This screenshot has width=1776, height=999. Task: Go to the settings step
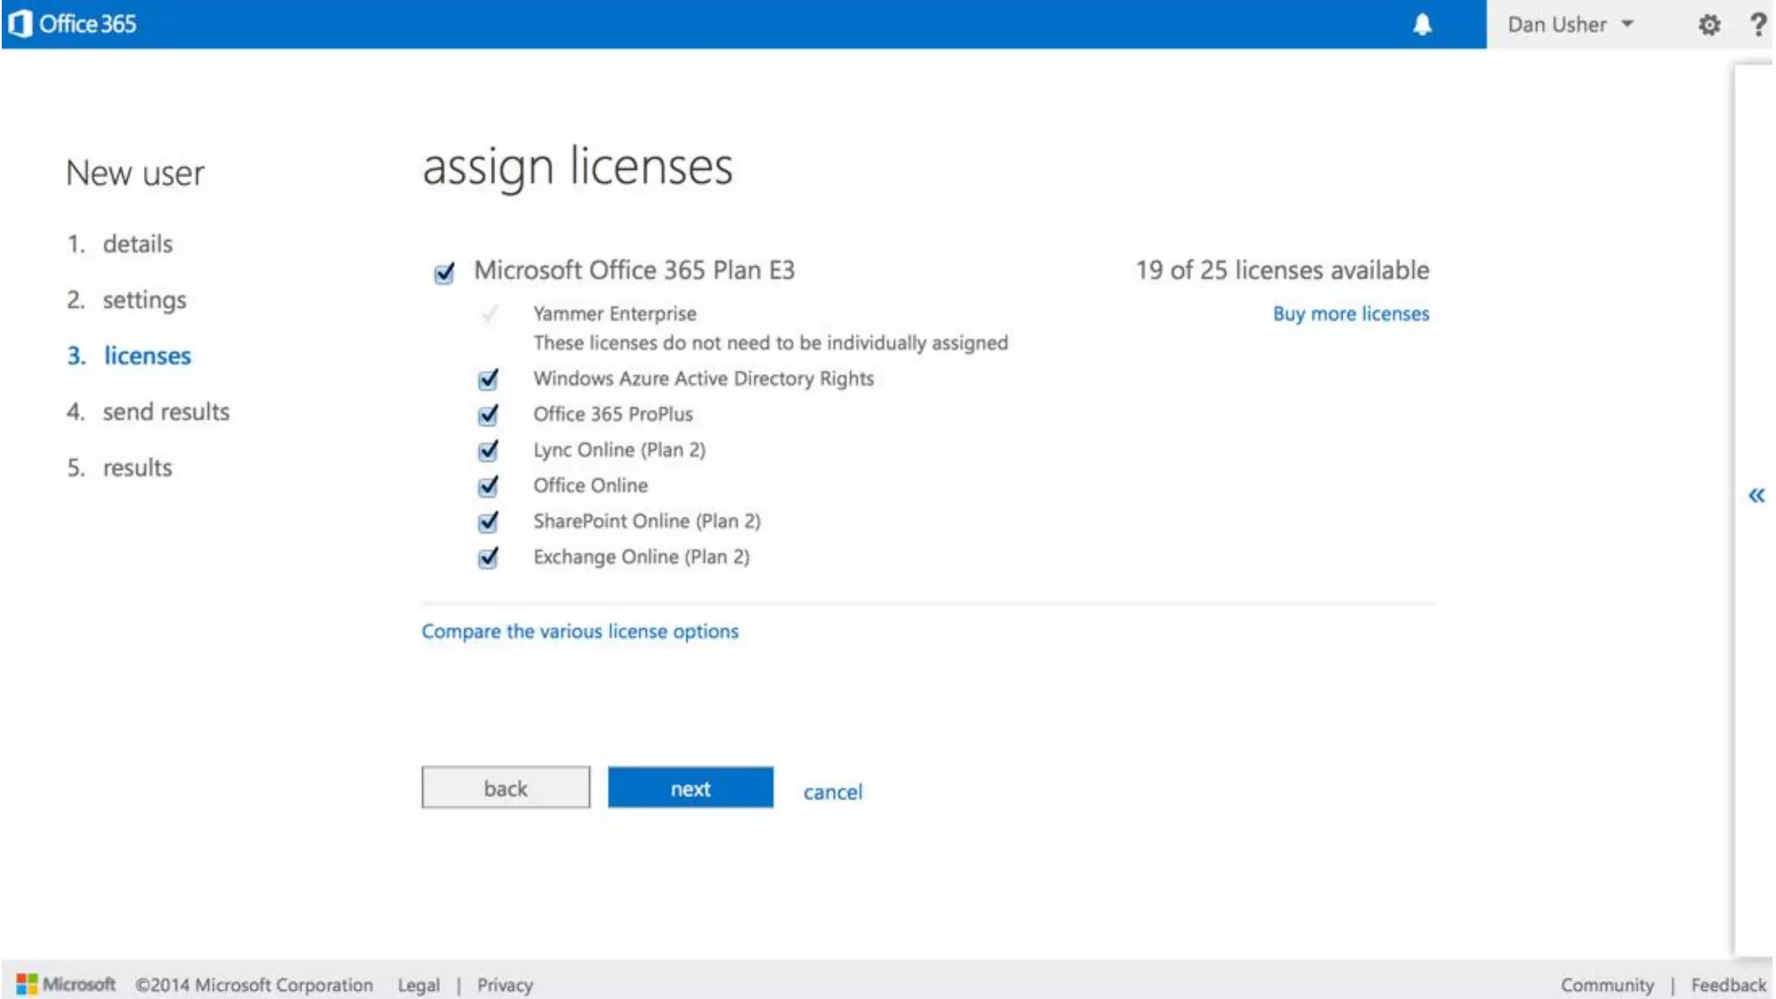point(144,300)
